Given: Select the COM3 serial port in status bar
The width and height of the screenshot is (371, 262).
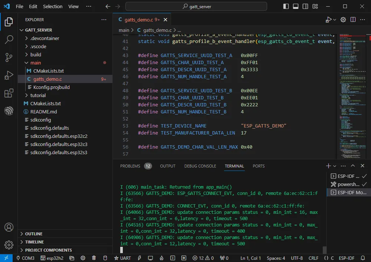Looking at the screenshot, I should [x=25, y=258].
